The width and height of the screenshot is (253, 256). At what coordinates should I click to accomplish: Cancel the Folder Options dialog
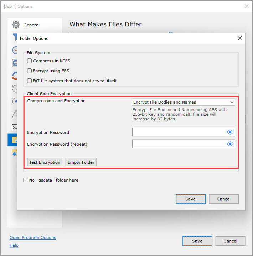coord(223,199)
